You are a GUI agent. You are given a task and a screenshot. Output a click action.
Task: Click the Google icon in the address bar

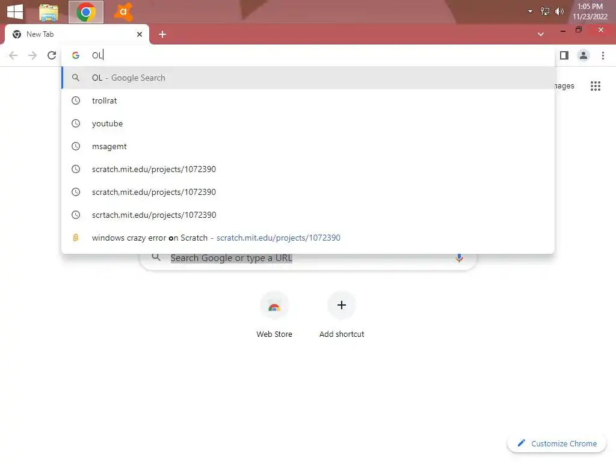click(76, 55)
